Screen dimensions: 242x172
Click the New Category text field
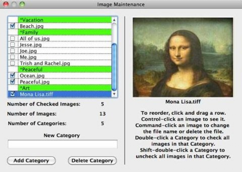[63, 144]
